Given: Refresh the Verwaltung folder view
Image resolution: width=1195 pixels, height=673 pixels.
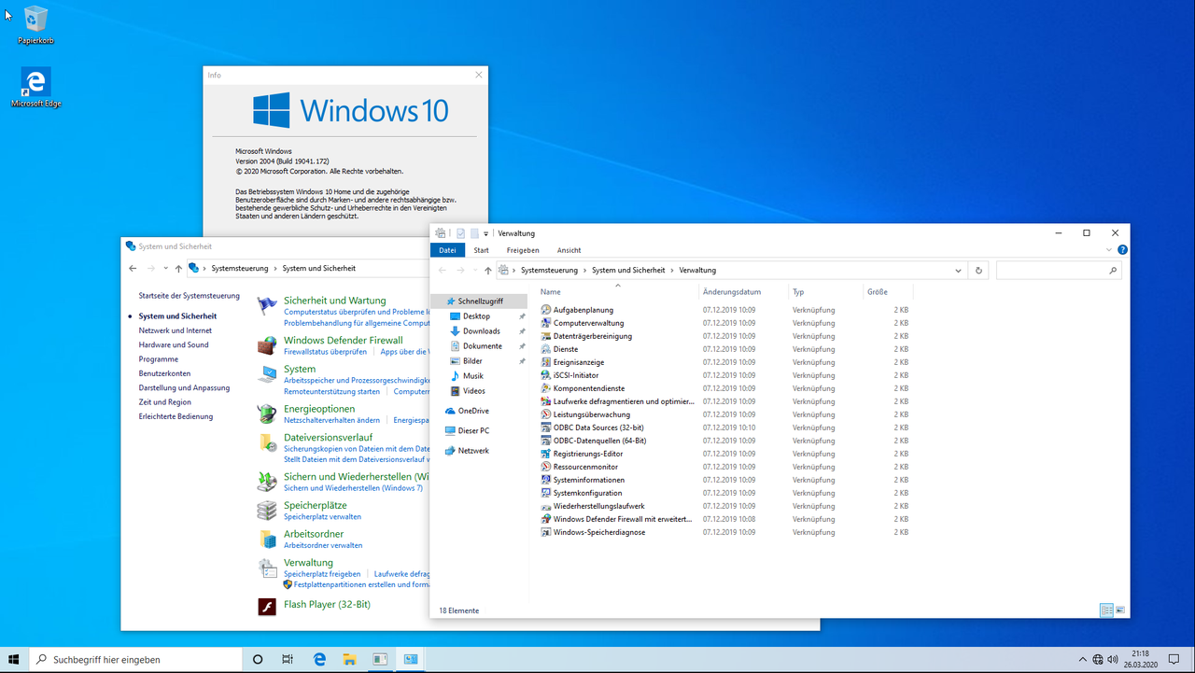Looking at the screenshot, I should point(978,271).
